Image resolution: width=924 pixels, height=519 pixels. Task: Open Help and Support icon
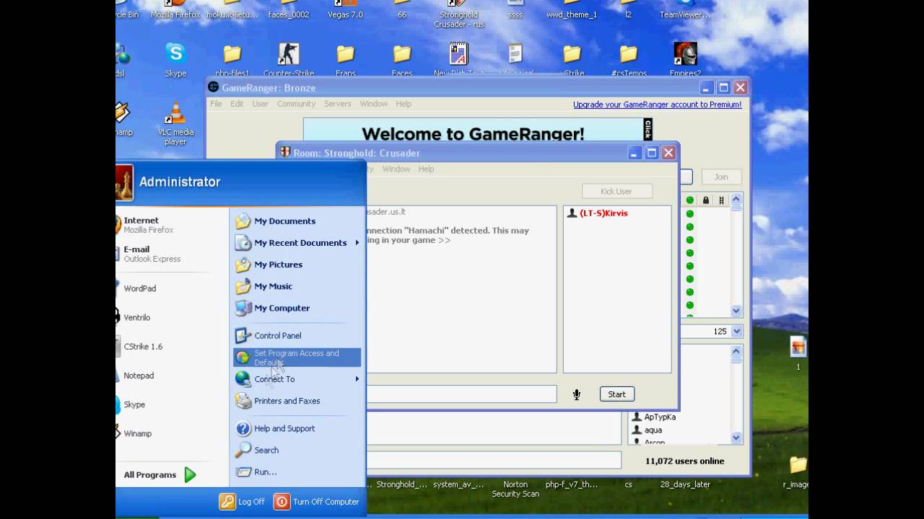(243, 428)
